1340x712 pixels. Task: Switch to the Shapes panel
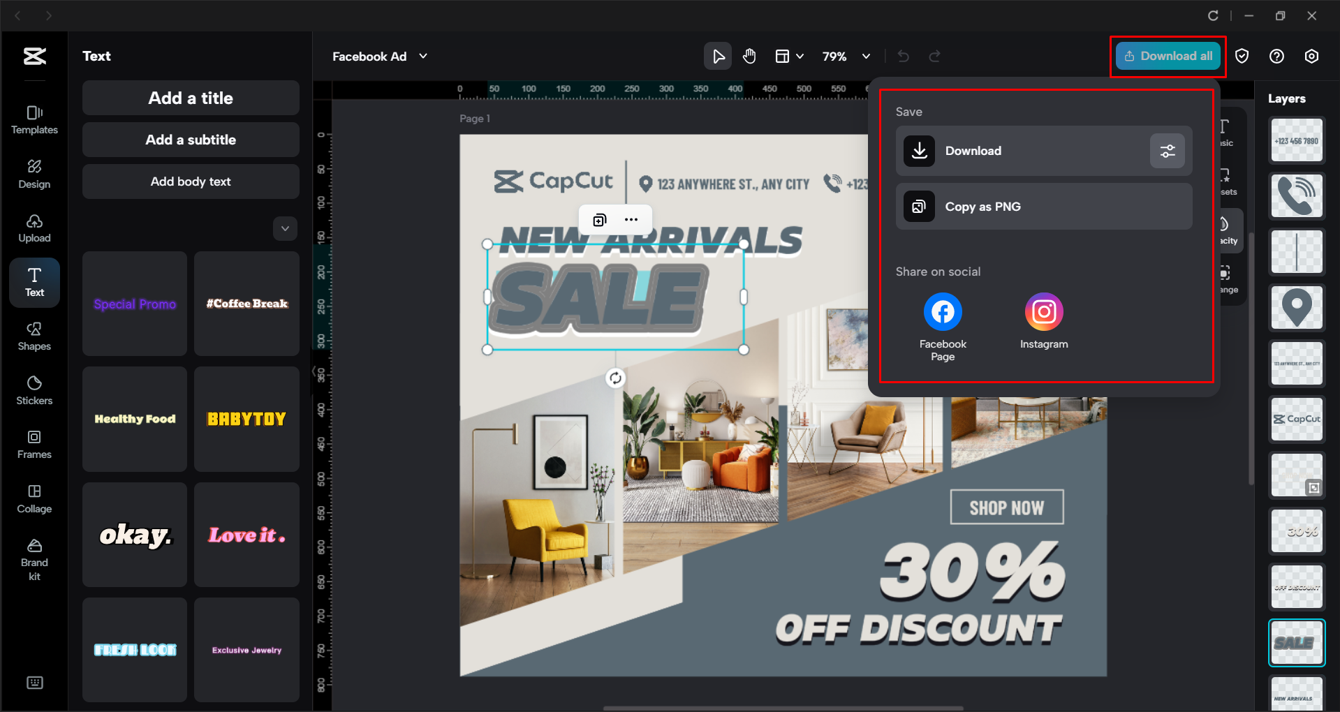[34, 336]
